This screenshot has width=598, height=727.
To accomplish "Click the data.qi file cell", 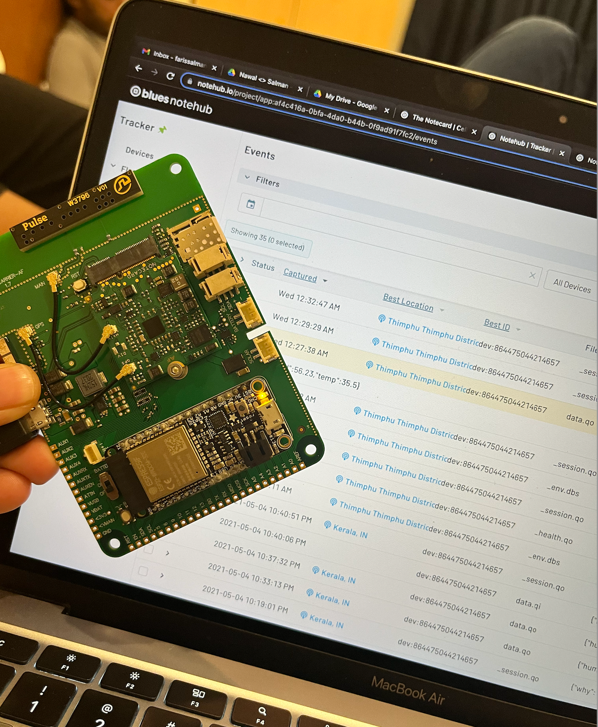I will [x=528, y=603].
